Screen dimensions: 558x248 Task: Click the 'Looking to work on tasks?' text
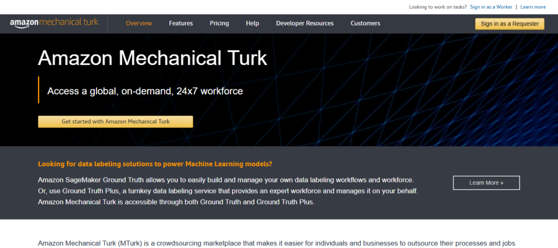pos(438,7)
